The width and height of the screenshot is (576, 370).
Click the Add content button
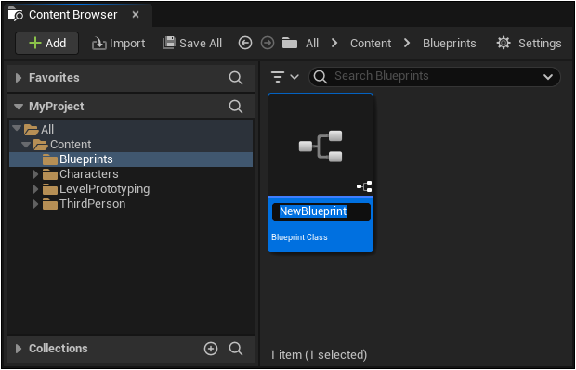46,44
